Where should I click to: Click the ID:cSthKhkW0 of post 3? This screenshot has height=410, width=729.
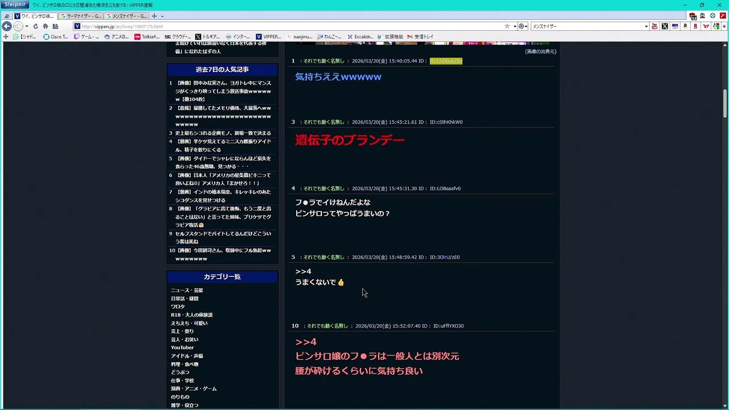pyautogui.click(x=446, y=122)
